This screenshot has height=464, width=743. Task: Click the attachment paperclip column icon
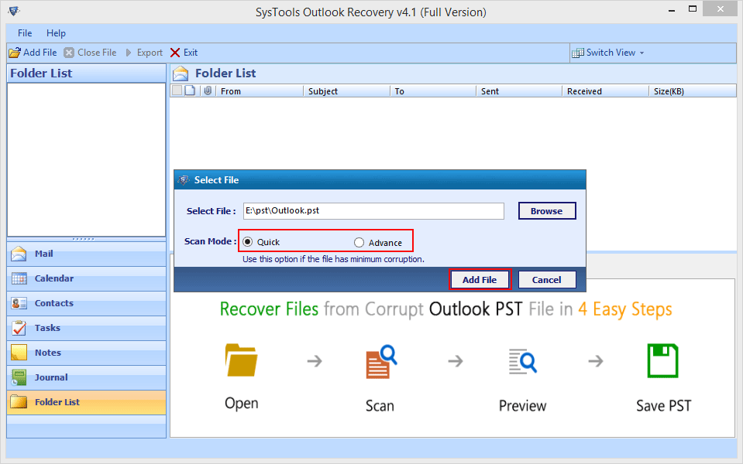pos(208,90)
